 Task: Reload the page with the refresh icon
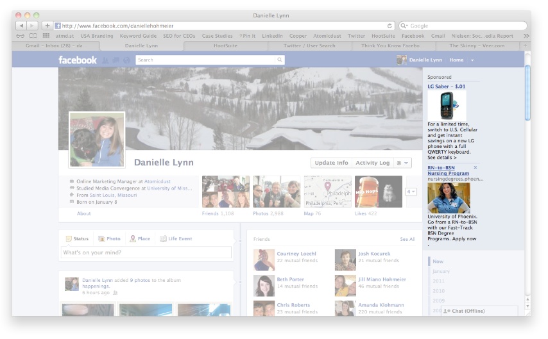pos(390,26)
